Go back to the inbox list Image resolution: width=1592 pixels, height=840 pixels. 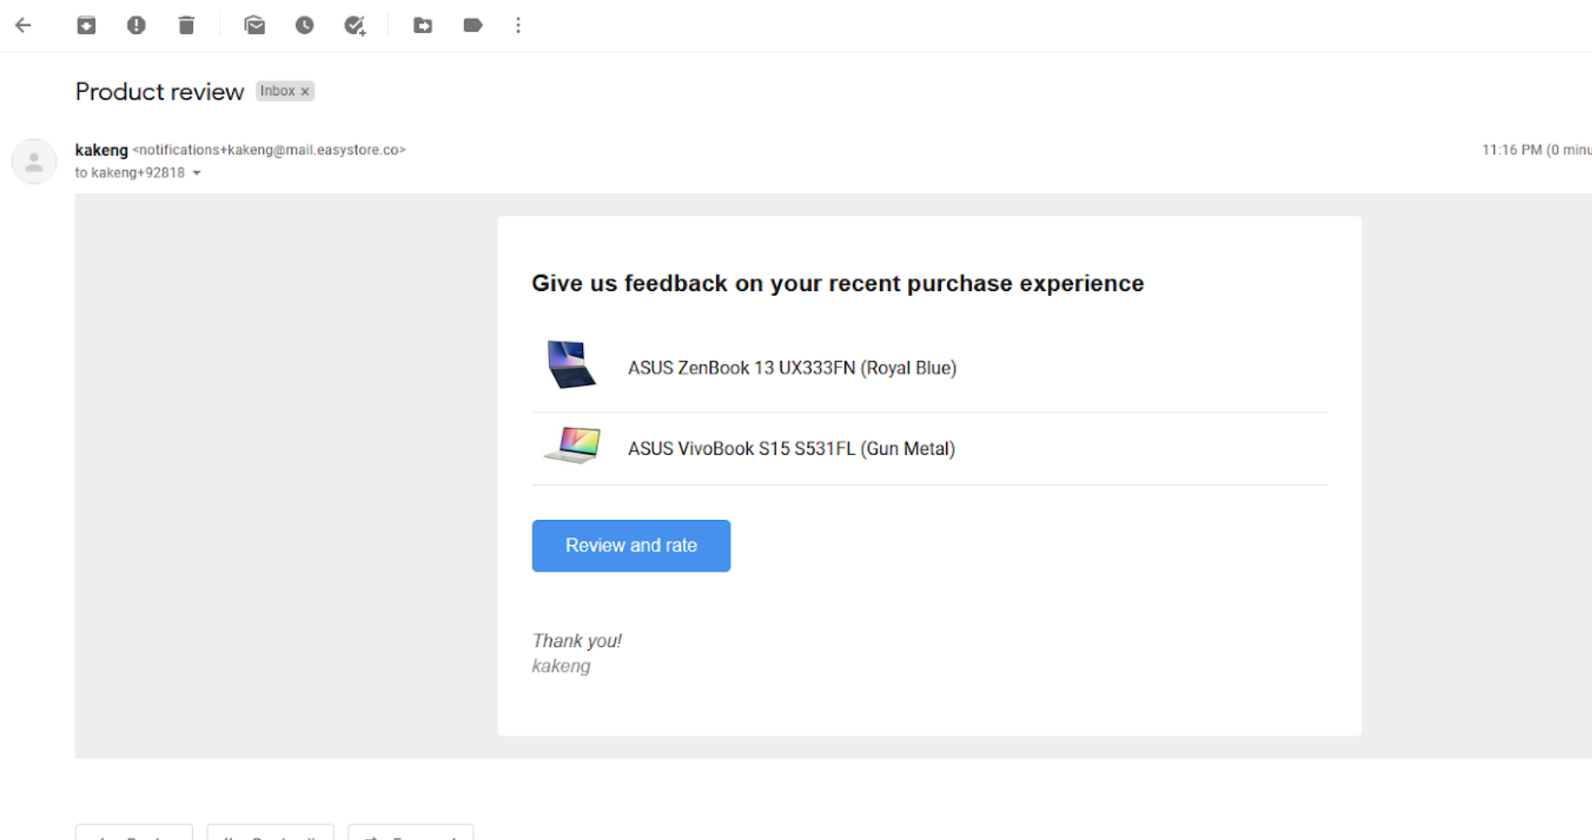(23, 25)
